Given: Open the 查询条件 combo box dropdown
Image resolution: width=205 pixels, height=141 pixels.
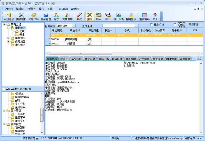Looking at the screenshot, I should coord(136,26).
